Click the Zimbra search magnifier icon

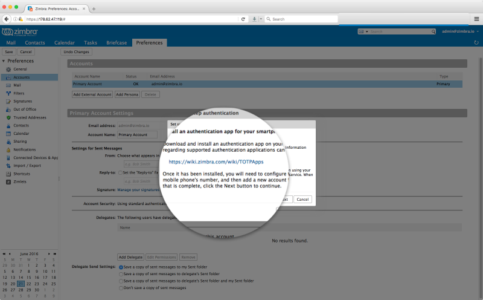coord(433,31)
